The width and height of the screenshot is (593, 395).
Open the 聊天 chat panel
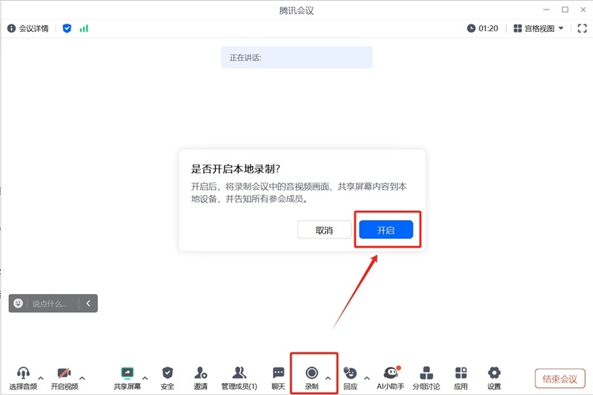tap(279, 378)
